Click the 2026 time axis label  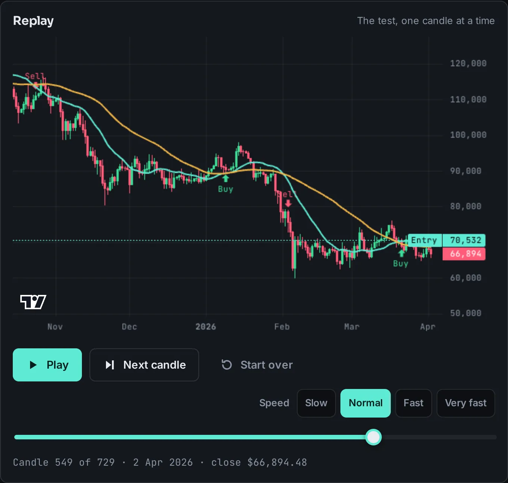(x=206, y=327)
